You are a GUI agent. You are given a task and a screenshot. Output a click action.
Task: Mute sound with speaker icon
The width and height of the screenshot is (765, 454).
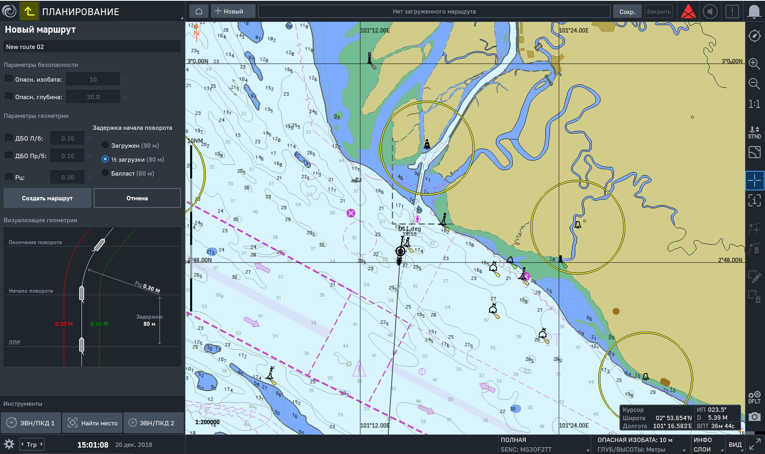(710, 12)
